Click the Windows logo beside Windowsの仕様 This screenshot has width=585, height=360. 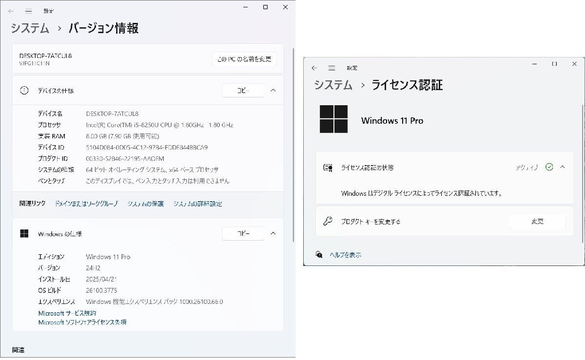tap(25, 234)
